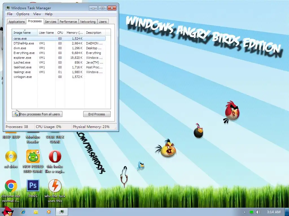Switch to the Users tab
Image resolution: width=289 pixels, height=216 pixels.
point(103,22)
